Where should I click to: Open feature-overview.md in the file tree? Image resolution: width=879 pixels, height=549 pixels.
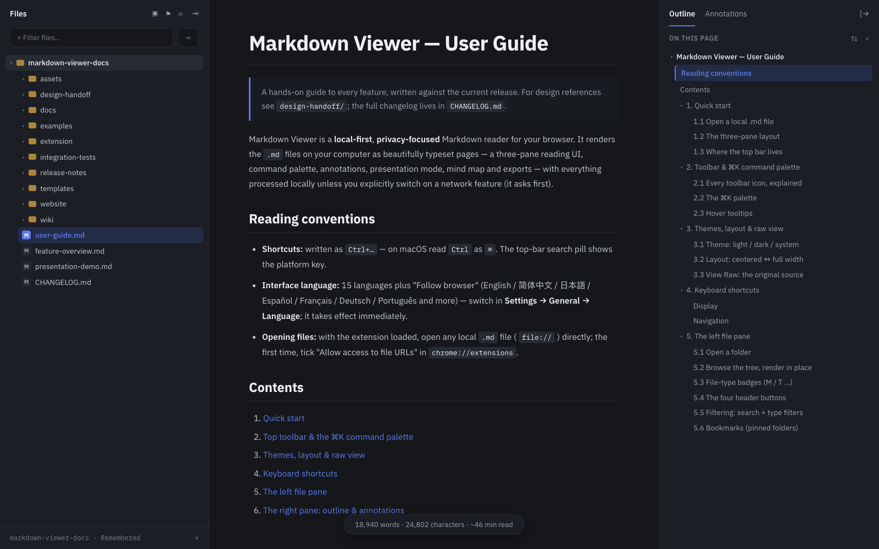click(x=110, y=251)
